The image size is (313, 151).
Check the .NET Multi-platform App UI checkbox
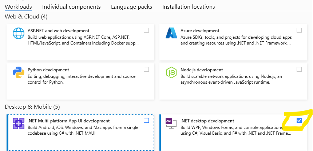point(146,121)
